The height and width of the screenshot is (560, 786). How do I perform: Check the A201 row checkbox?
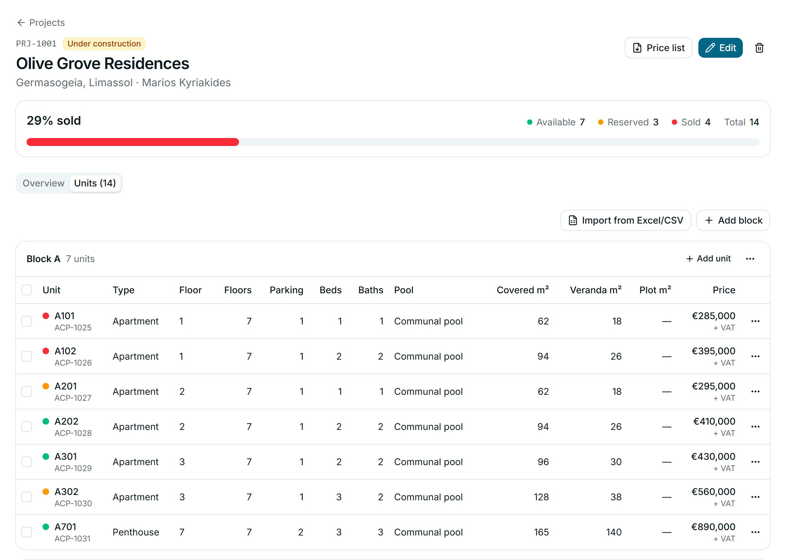point(27,392)
